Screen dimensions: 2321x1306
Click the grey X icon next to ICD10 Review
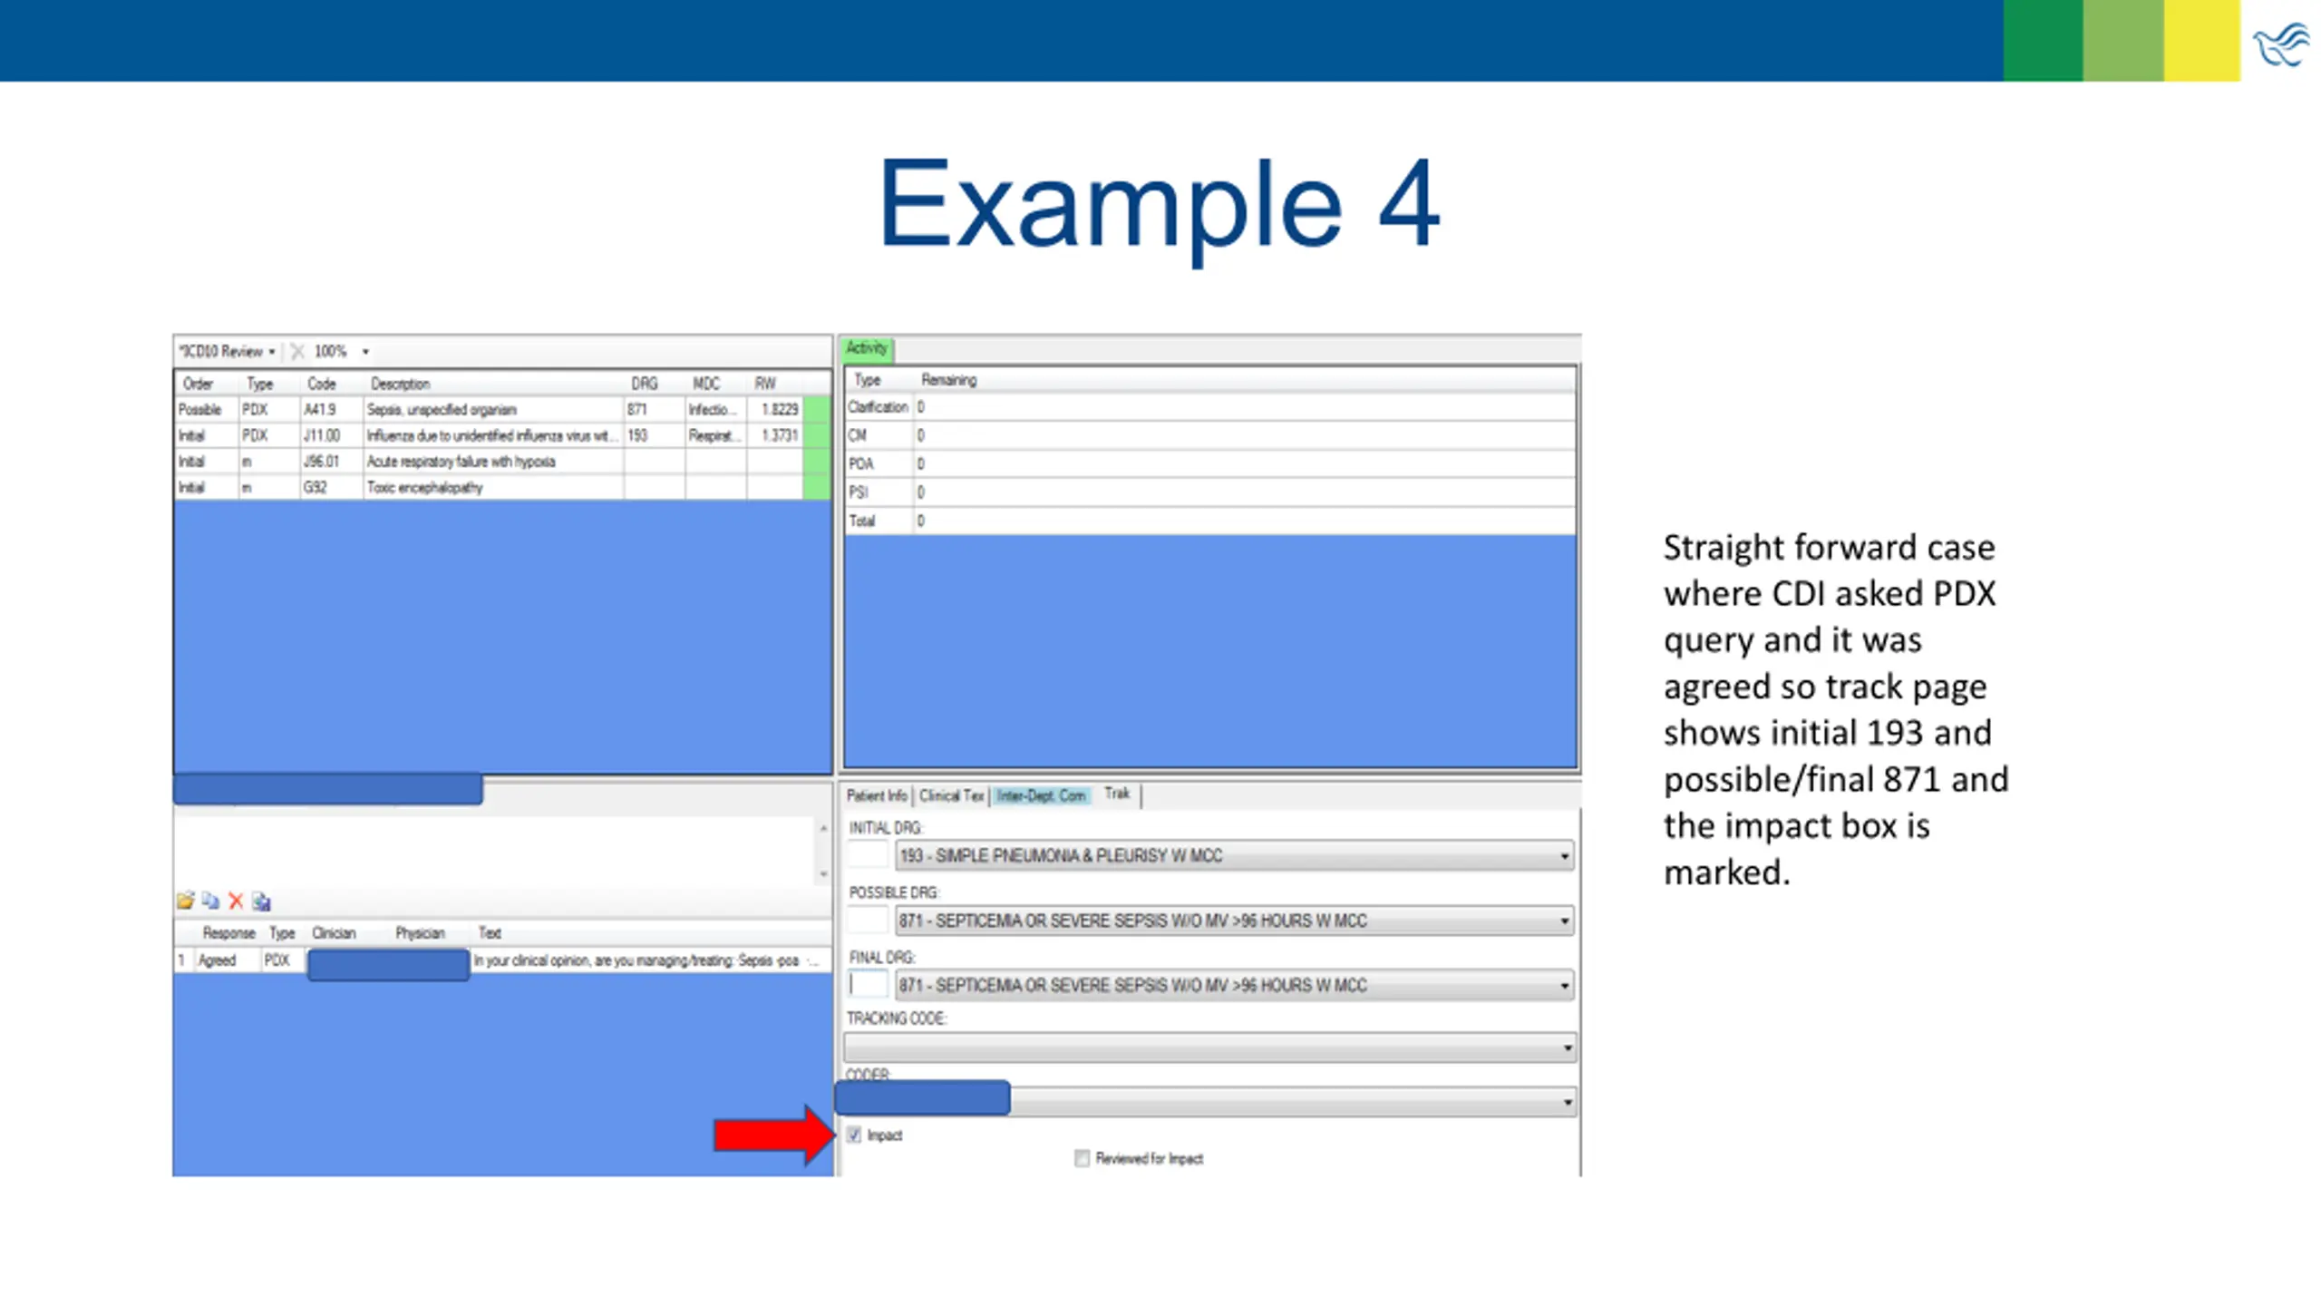click(297, 351)
